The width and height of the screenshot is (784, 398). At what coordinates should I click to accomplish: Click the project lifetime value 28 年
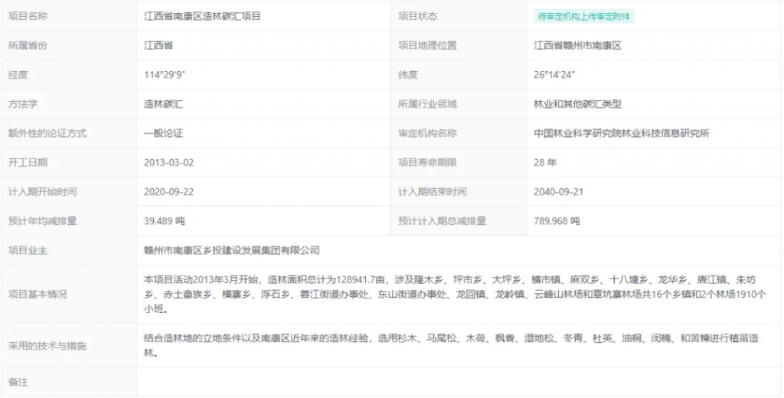click(545, 162)
